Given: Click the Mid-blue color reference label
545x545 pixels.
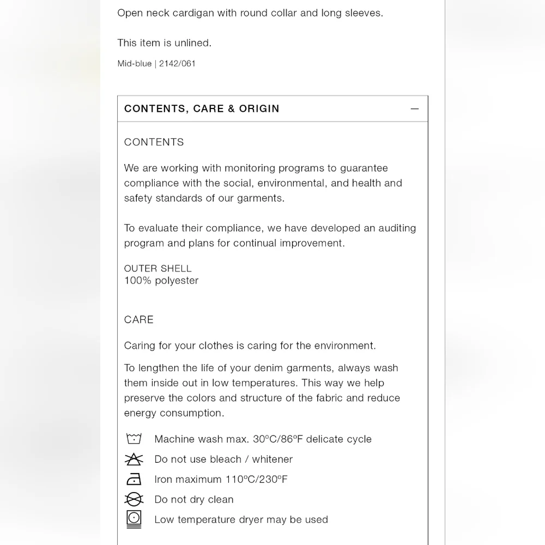Looking at the screenshot, I should tap(135, 64).
